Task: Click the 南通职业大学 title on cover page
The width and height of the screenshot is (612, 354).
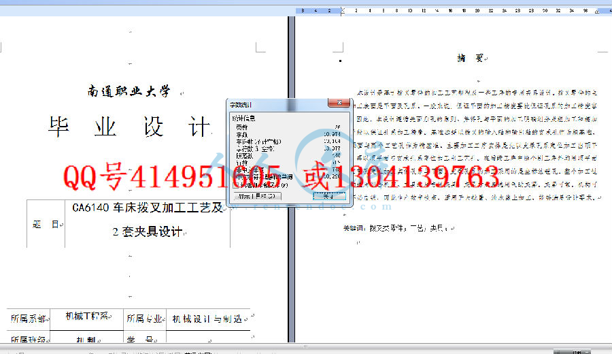Action: pos(129,91)
